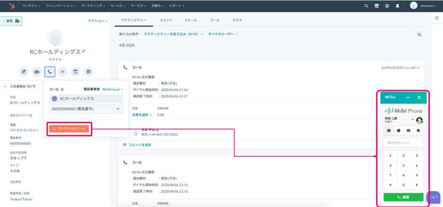The height and width of the screenshot is (207, 443).
Task: Dial 9 on the MiiTel keypad
Action: coord(417,175)
